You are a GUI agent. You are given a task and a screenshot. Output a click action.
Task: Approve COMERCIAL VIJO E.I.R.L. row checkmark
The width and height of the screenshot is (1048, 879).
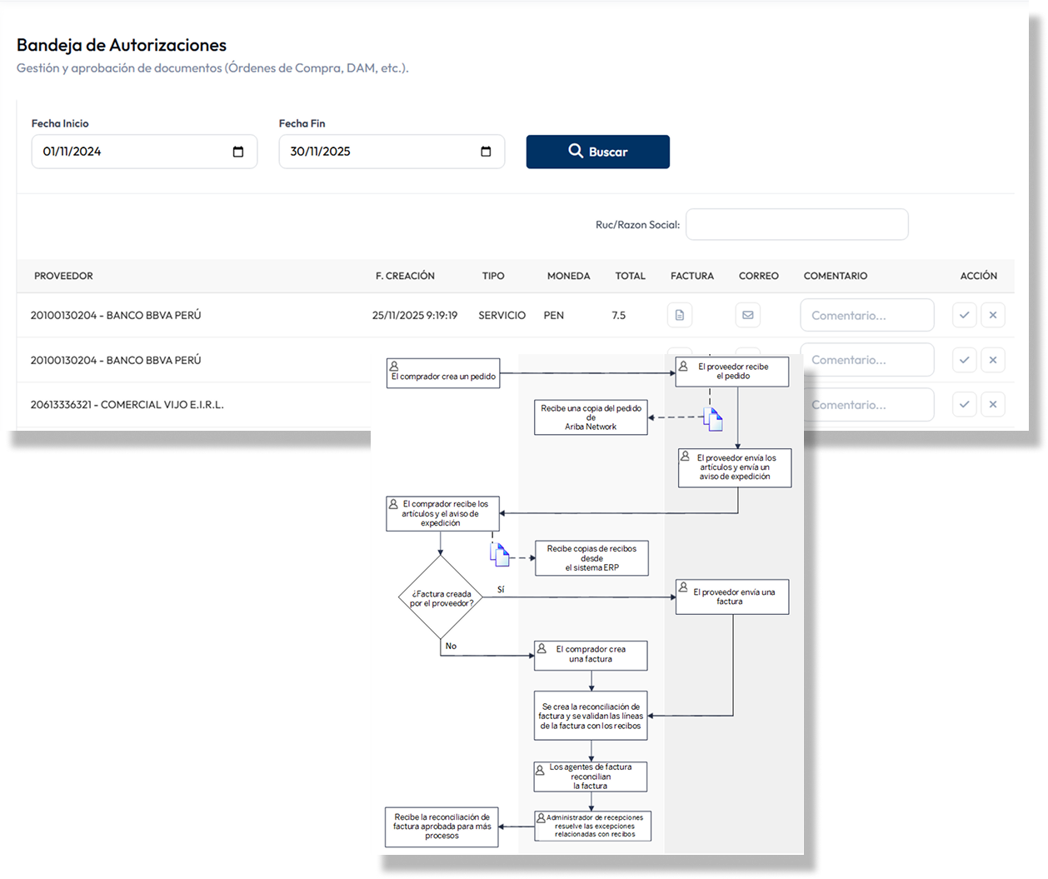[x=964, y=404]
